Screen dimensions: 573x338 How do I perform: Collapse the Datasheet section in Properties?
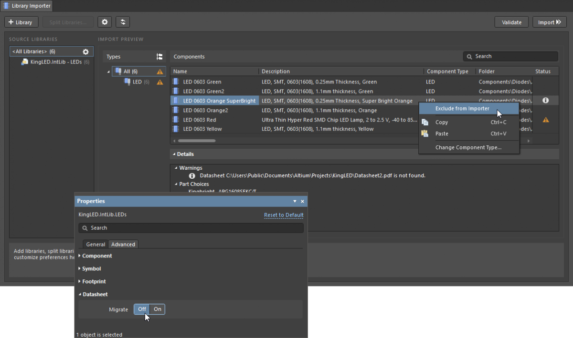[80, 295]
